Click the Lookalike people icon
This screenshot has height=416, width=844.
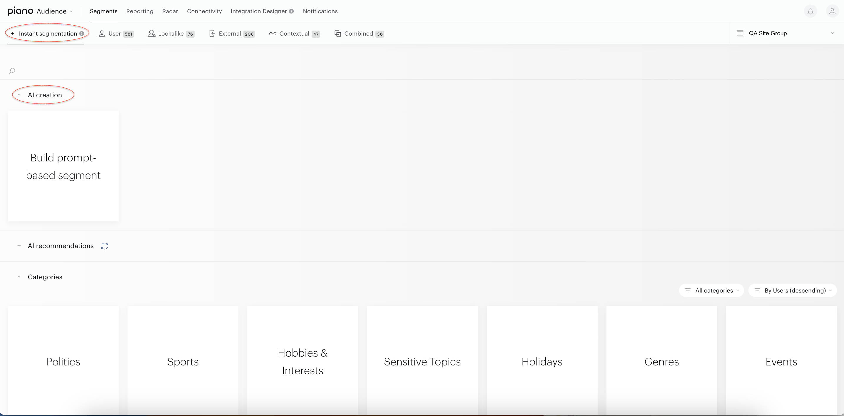tap(151, 34)
